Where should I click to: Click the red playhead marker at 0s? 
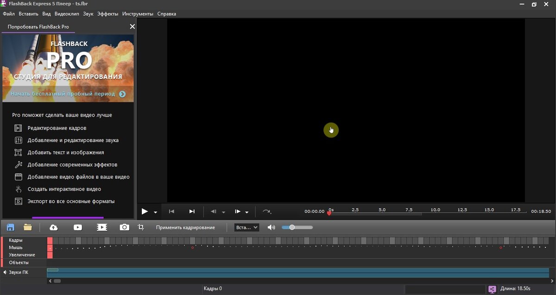(x=329, y=213)
